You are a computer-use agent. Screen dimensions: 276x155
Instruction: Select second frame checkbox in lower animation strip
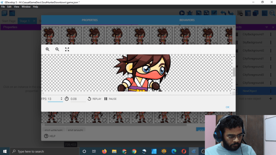pyautogui.click(x=82, y=120)
